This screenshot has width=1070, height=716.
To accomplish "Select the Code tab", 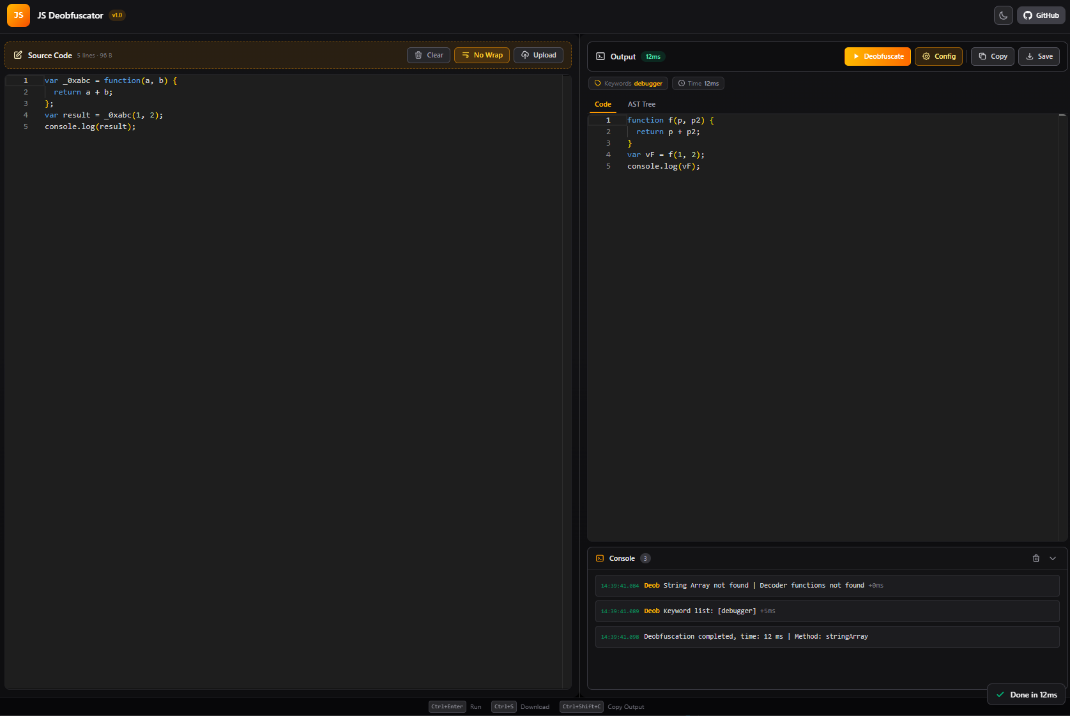I will click(x=603, y=105).
